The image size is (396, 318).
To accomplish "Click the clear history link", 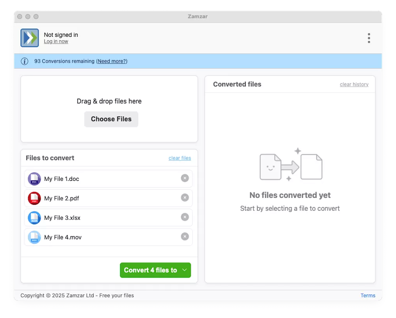I will click(x=354, y=85).
